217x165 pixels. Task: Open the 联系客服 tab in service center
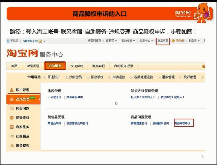coord(99,66)
